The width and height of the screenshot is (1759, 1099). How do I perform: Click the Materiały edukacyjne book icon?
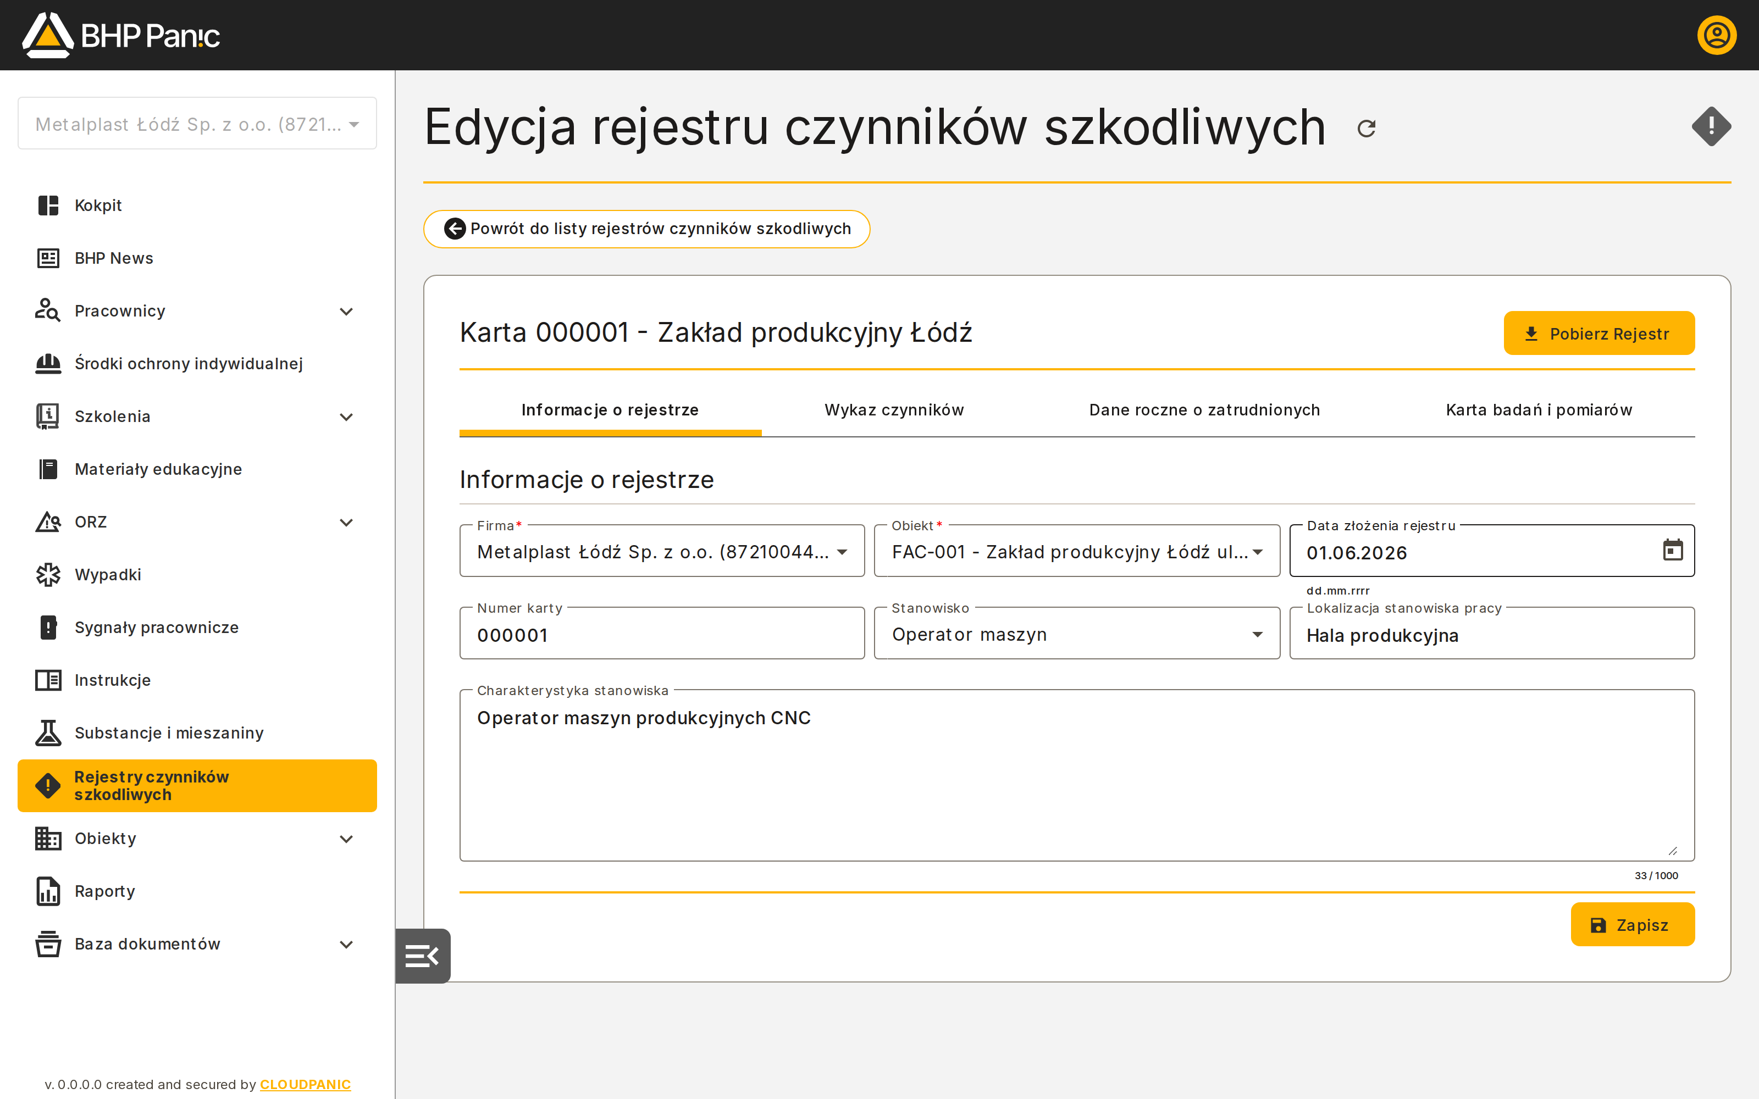[48, 469]
